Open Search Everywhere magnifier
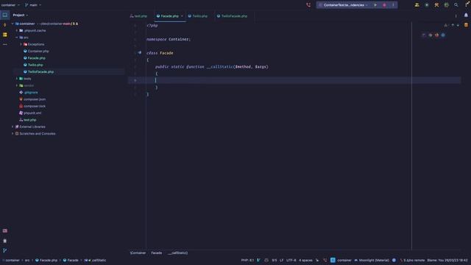The width and height of the screenshot is (471, 265). pos(456,5)
